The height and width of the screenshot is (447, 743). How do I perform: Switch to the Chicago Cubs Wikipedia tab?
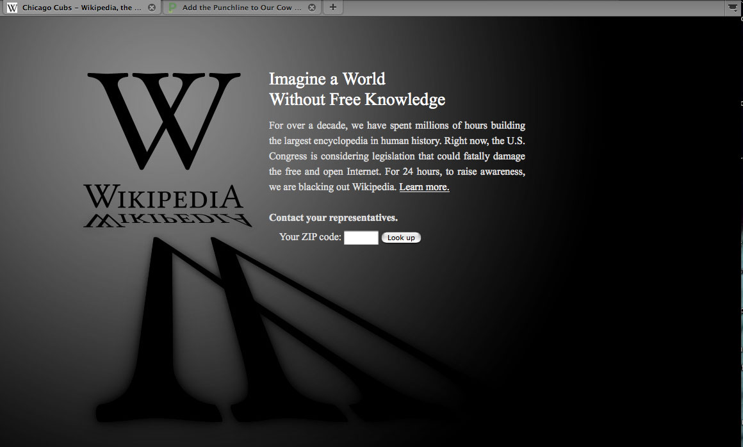(x=81, y=8)
